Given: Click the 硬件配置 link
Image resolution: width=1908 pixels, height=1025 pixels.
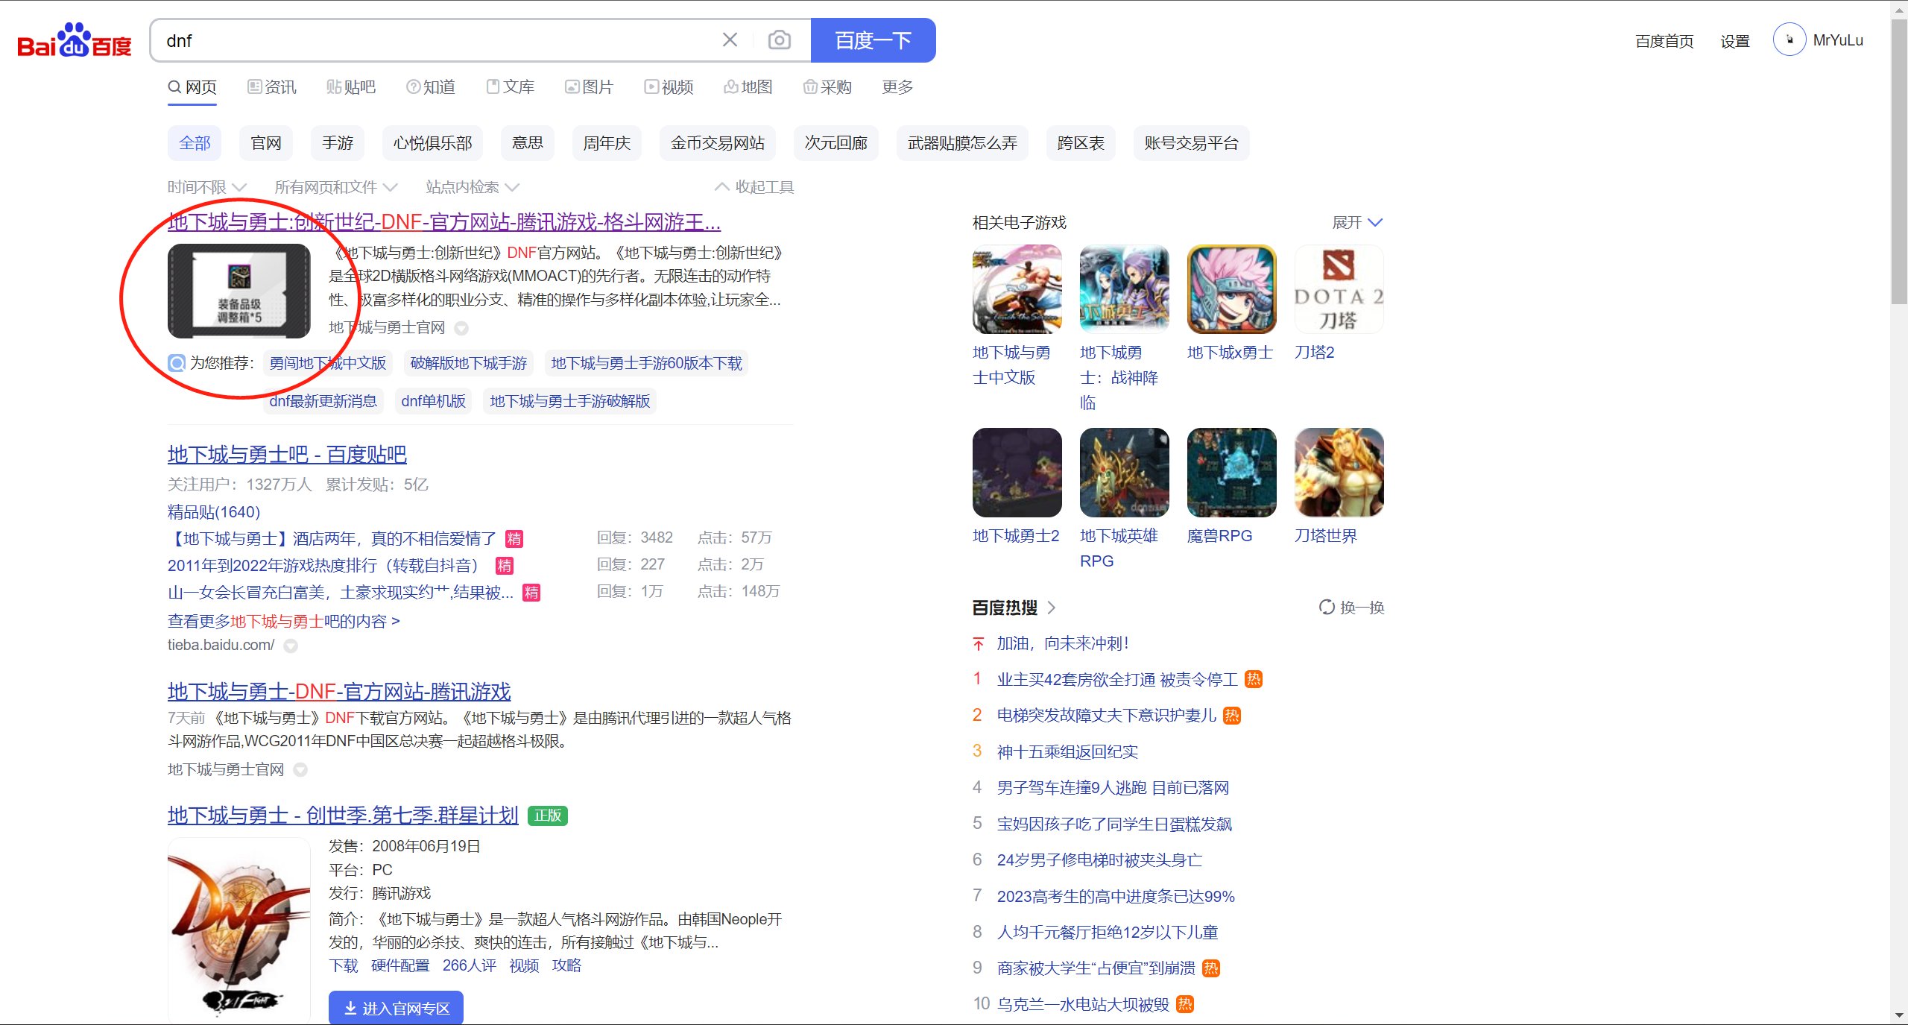Looking at the screenshot, I should coord(400,965).
